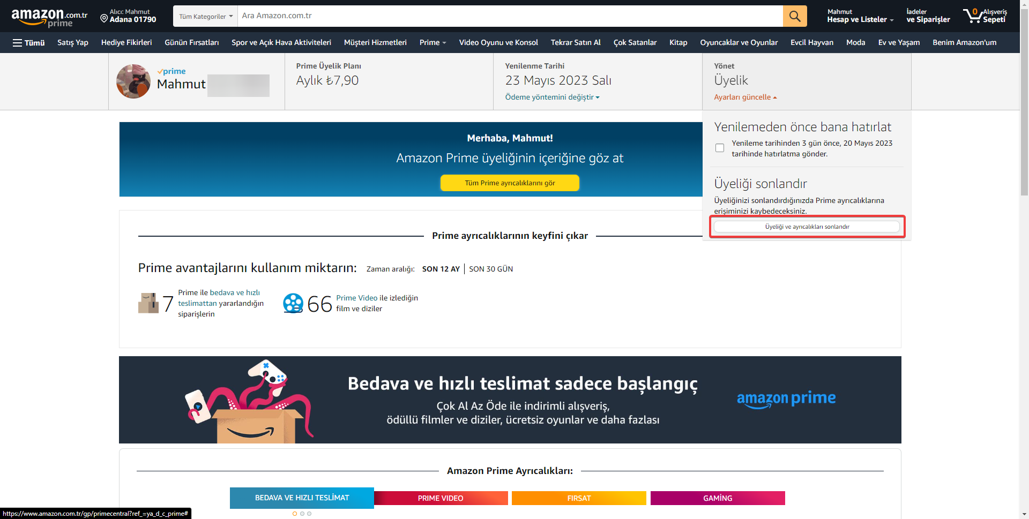Open Hediye Fikirleri menu item

[126, 43]
